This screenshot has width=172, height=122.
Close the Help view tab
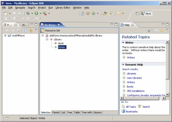click(x=133, y=25)
